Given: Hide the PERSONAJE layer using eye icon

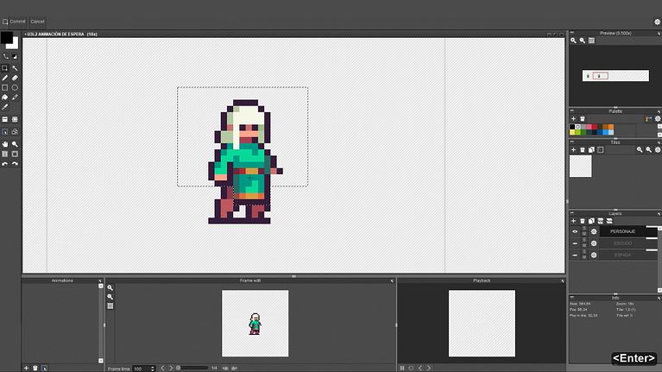Looking at the screenshot, I should [575, 231].
